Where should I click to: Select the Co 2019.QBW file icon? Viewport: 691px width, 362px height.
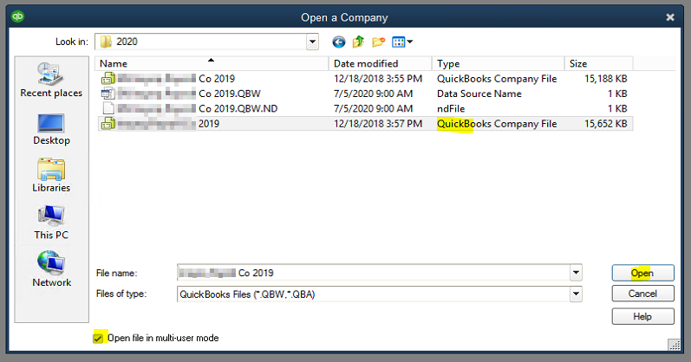pyautogui.click(x=108, y=94)
